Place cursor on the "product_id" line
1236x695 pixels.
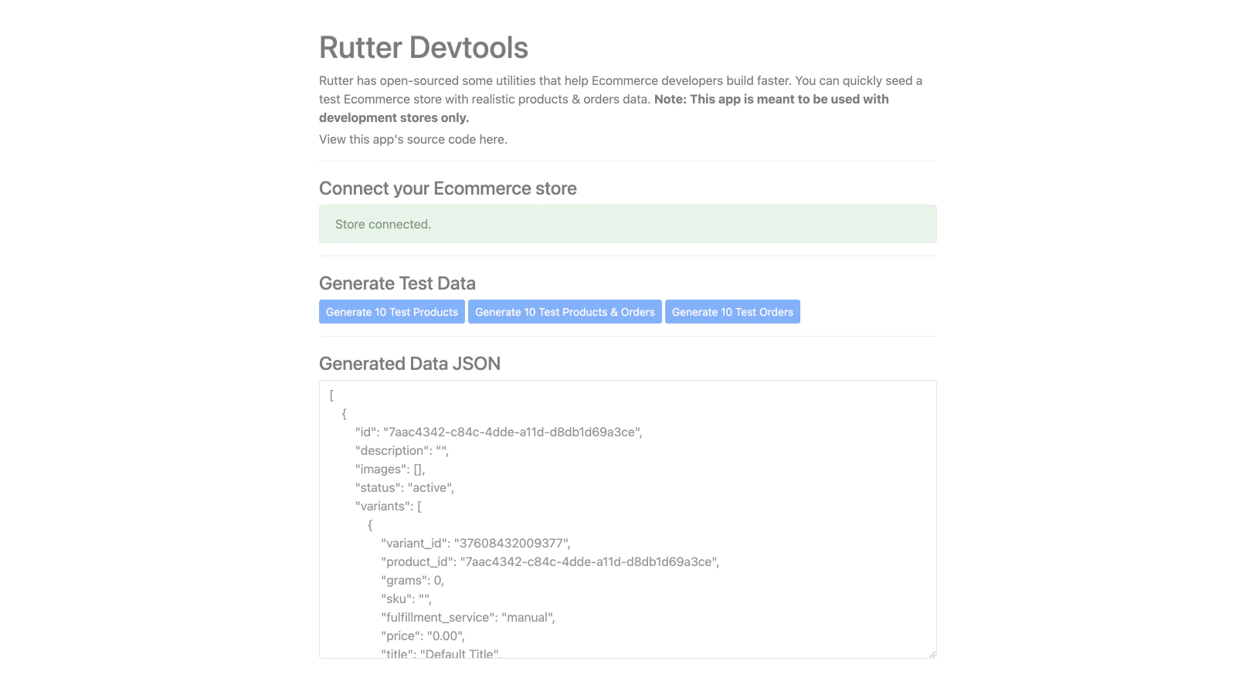point(549,562)
